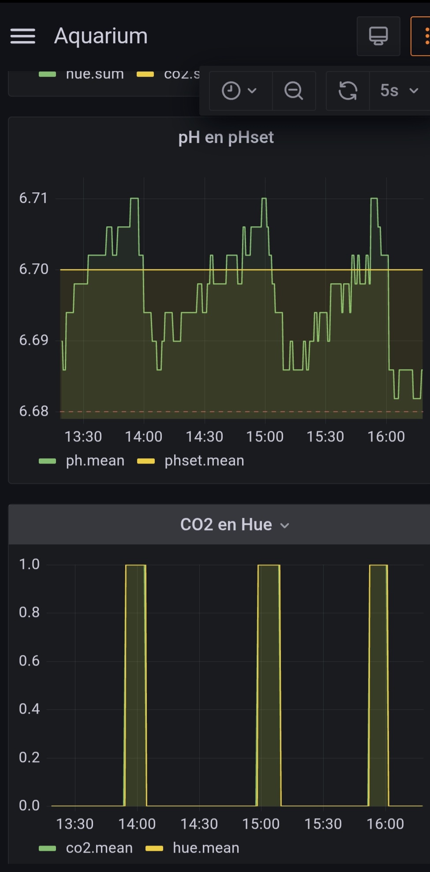The height and width of the screenshot is (872, 430).
Task: Open the time range picker clock icon
Action: (x=231, y=91)
